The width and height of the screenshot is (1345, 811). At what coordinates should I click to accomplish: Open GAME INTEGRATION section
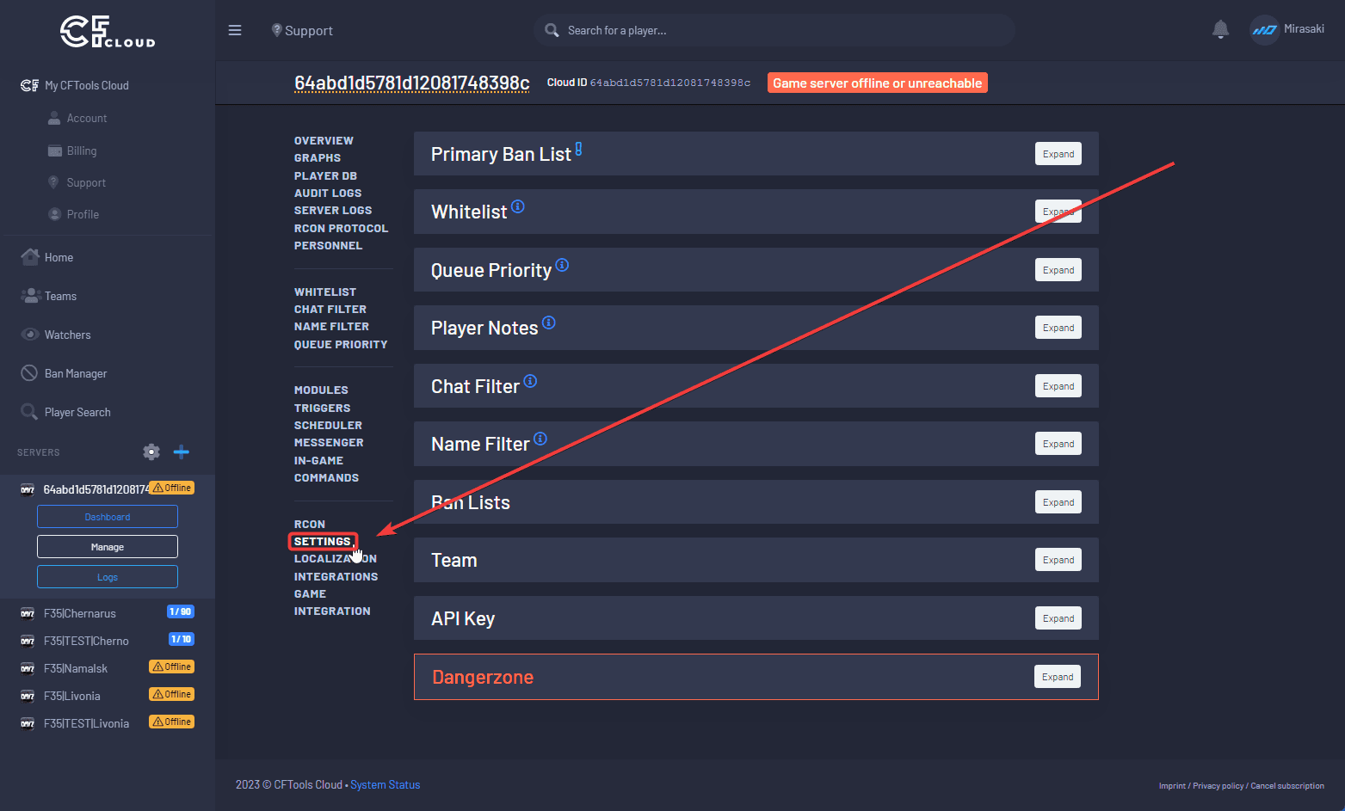click(332, 602)
